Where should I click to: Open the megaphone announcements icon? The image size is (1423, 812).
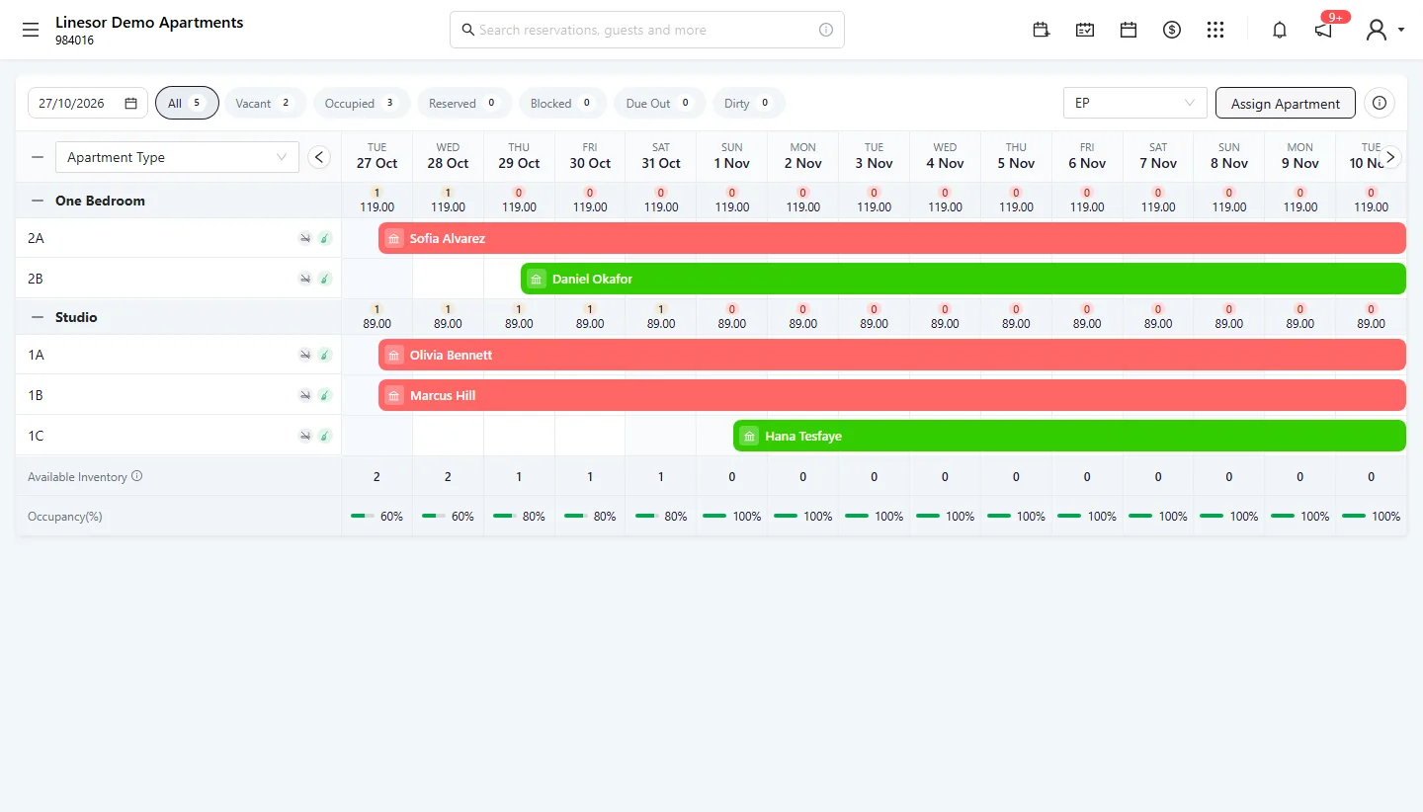1323,30
